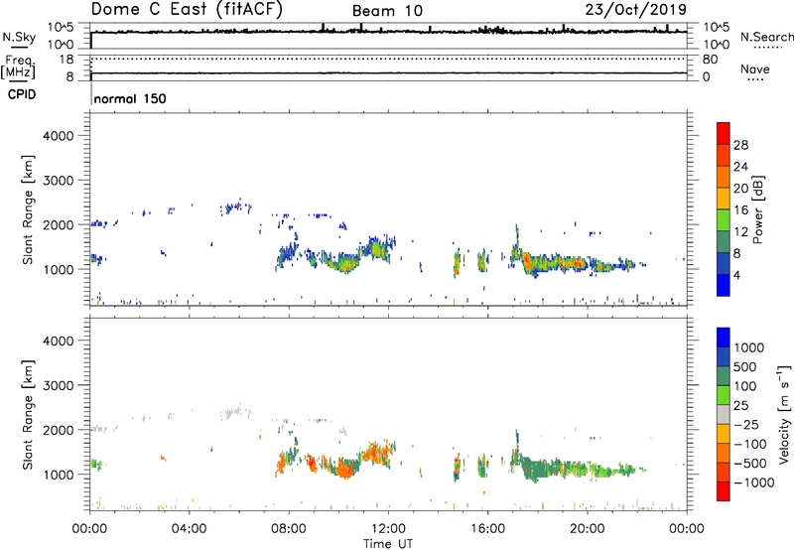The width and height of the screenshot is (794, 550).
Task: Click the 'Beam 10' label
Action: pos(387,11)
